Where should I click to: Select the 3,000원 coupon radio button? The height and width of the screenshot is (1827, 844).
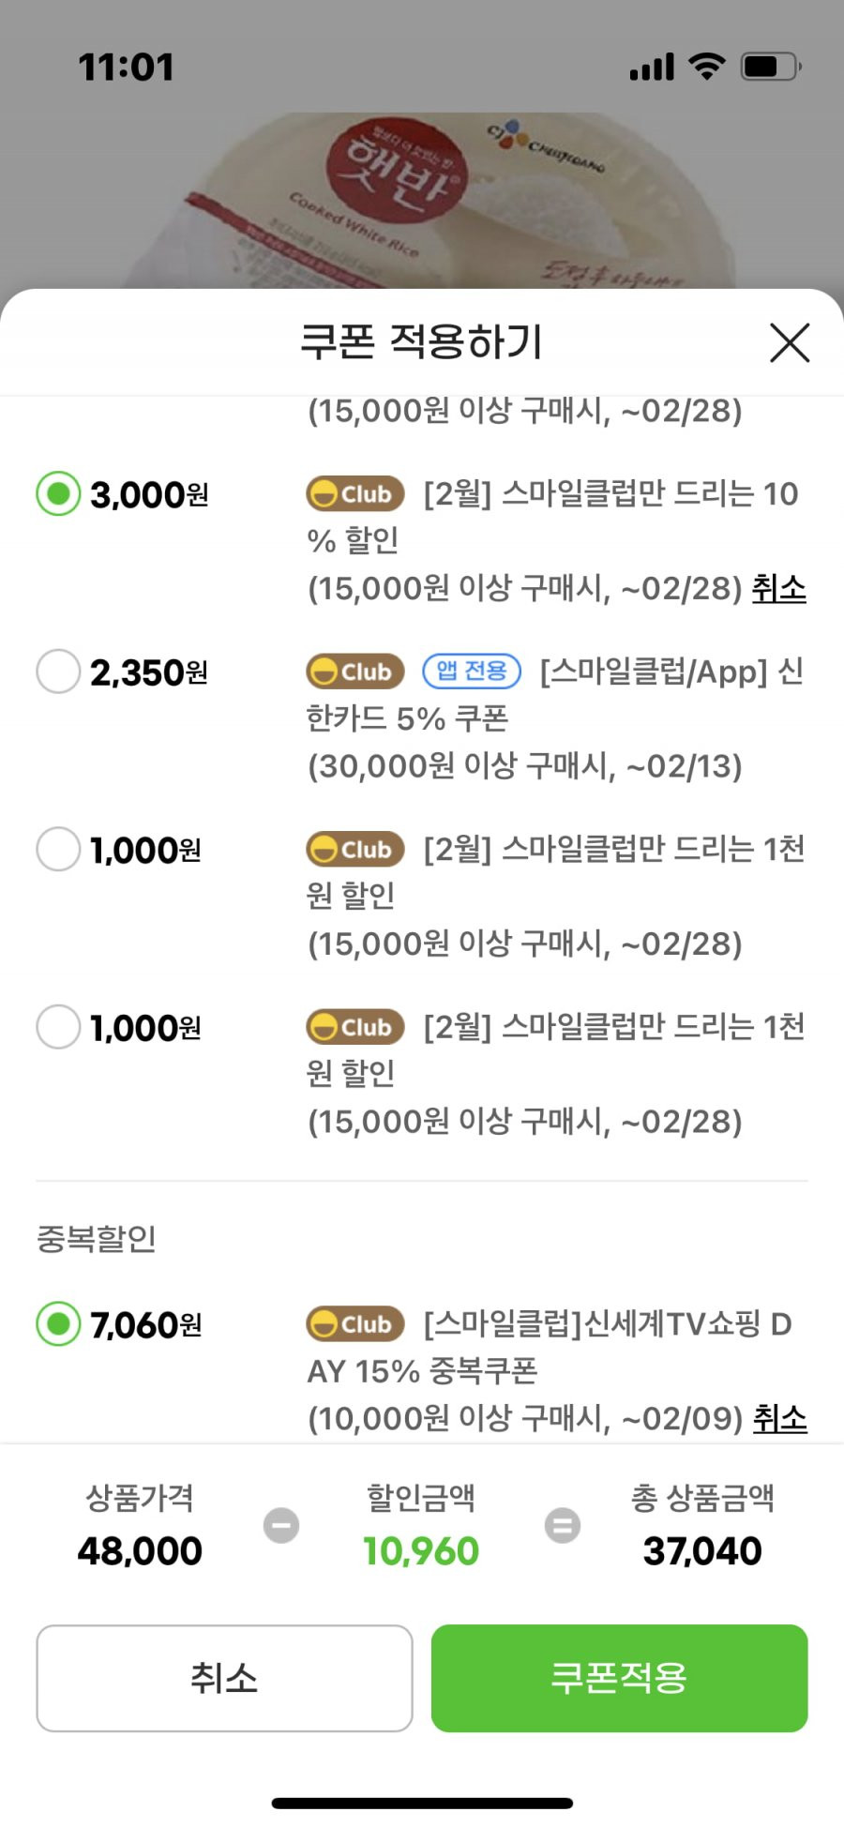tap(58, 493)
